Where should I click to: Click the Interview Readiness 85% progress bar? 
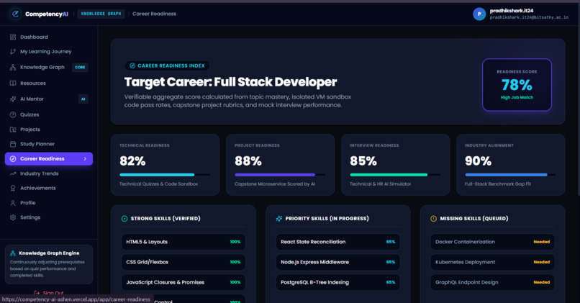(395, 175)
